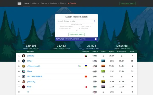Click the playtime lock icon in stasik row
Screen dimensions: 153x95
coord(122,56)
